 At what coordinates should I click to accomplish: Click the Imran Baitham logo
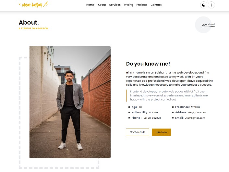(x=33, y=5)
